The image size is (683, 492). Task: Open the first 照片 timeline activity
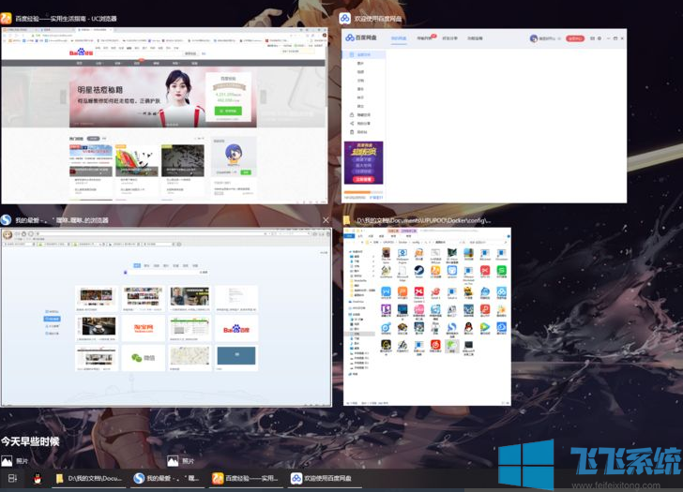point(15,461)
